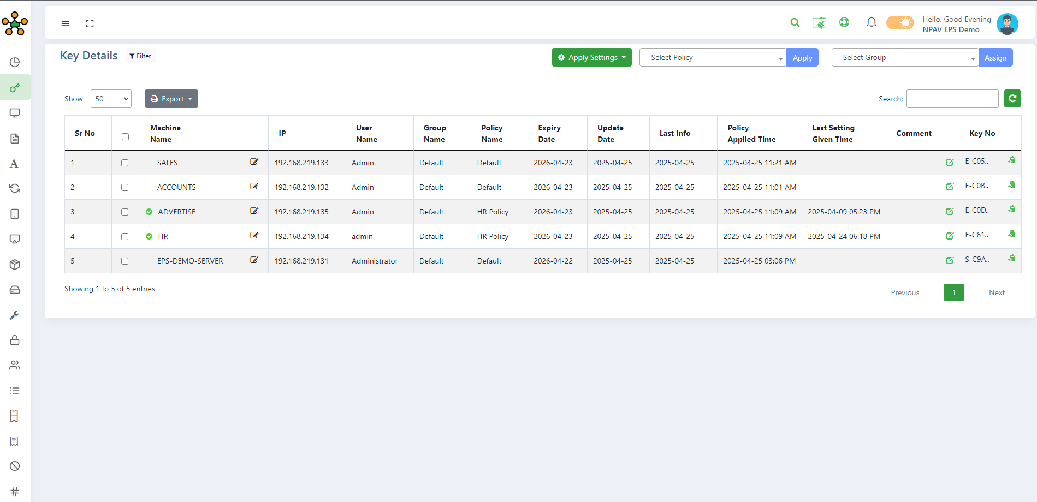Select the HR row checkbox

125,236
